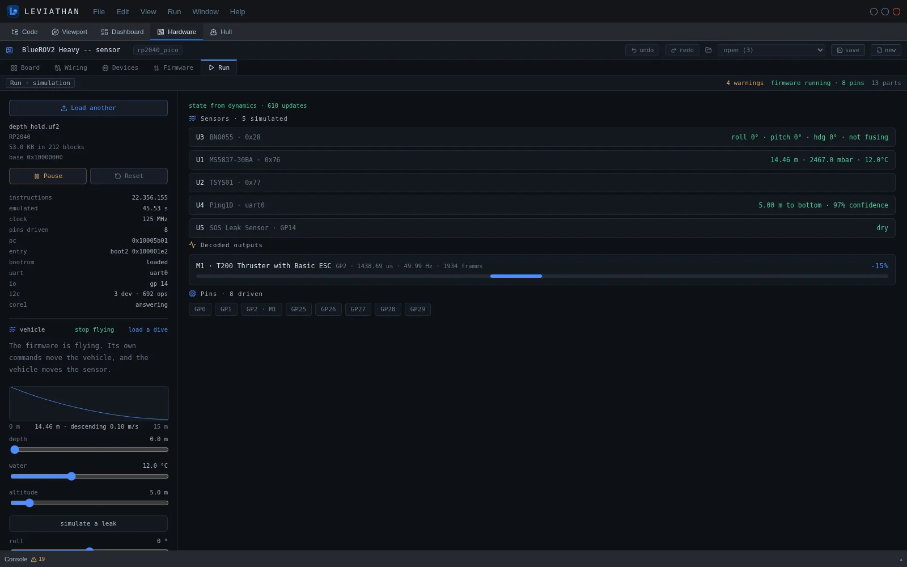Screen dimensions: 907x567
Task: Switch to the Hull tab
Action: (x=221, y=32)
